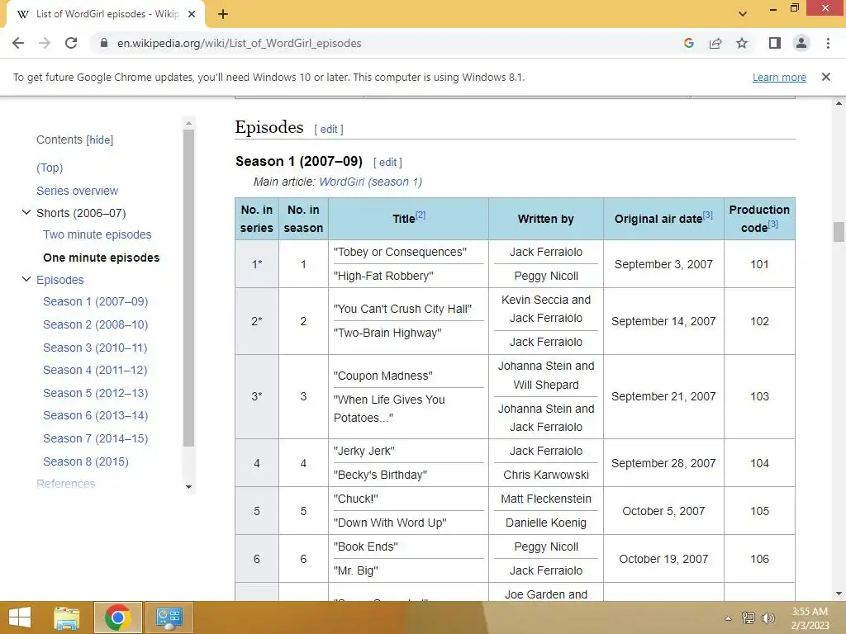Collapse the Episodes contents section

coord(26,279)
